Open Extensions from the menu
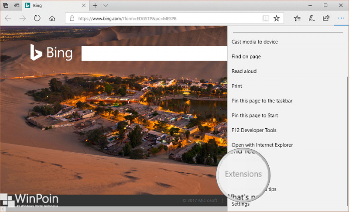Viewport: 349px width, 212px height. [x=243, y=174]
